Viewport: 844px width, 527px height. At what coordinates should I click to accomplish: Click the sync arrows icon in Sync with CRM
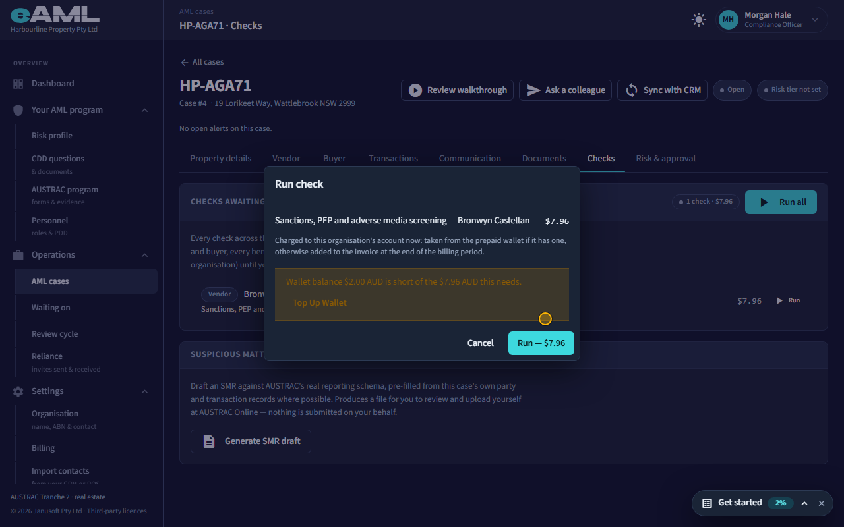tap(632, 90)
